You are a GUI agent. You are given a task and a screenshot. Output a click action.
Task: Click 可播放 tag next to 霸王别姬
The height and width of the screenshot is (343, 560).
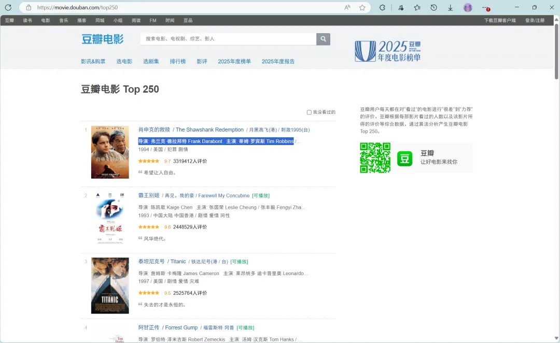click(261, 195)
